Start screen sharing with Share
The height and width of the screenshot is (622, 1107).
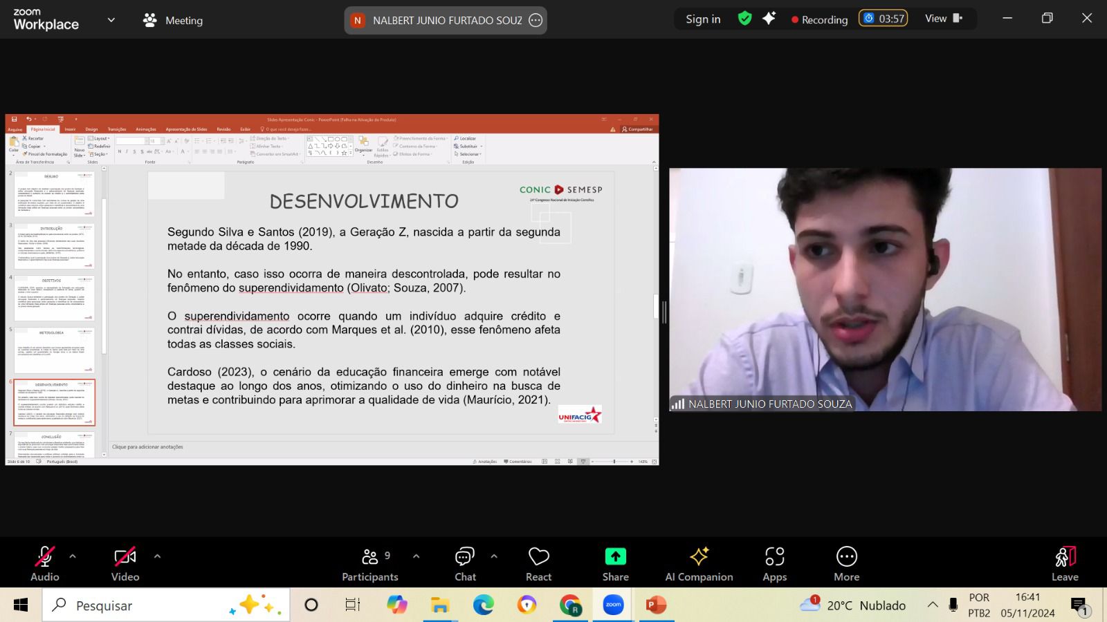[615, 564]
